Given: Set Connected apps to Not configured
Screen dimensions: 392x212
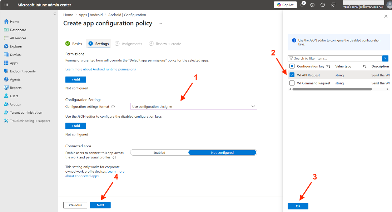Looking at the screenshot, I should click(222, 153).
